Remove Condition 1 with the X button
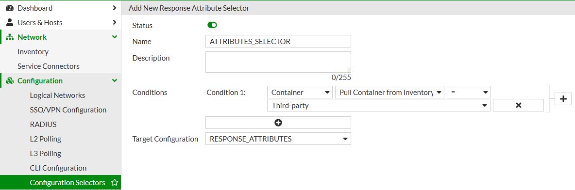The image size is (575, 190). pos(519,106)
